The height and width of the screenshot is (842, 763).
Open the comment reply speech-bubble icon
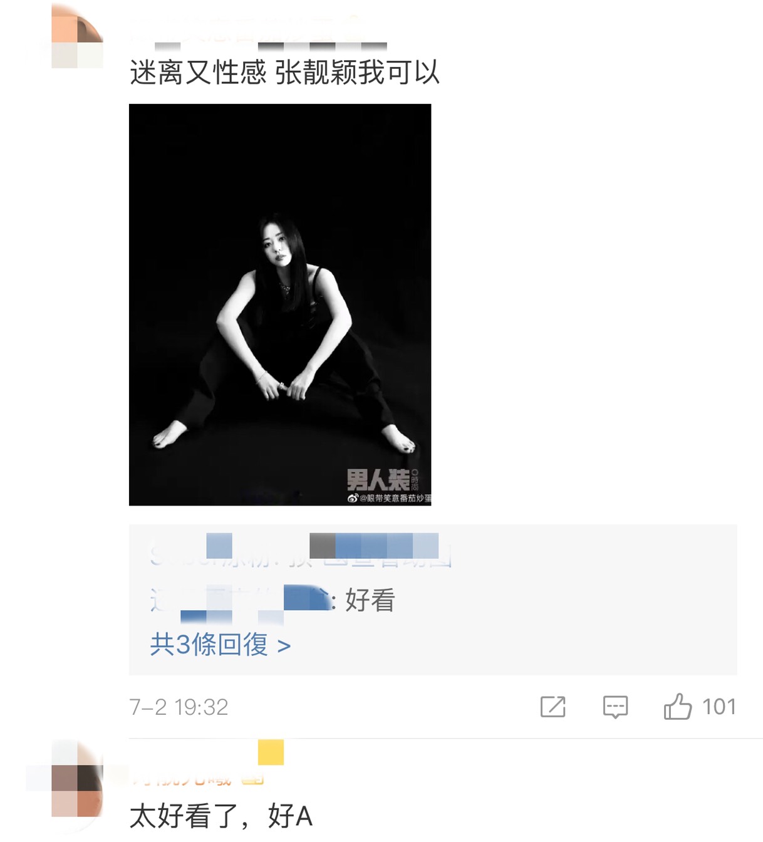point(615,707)
